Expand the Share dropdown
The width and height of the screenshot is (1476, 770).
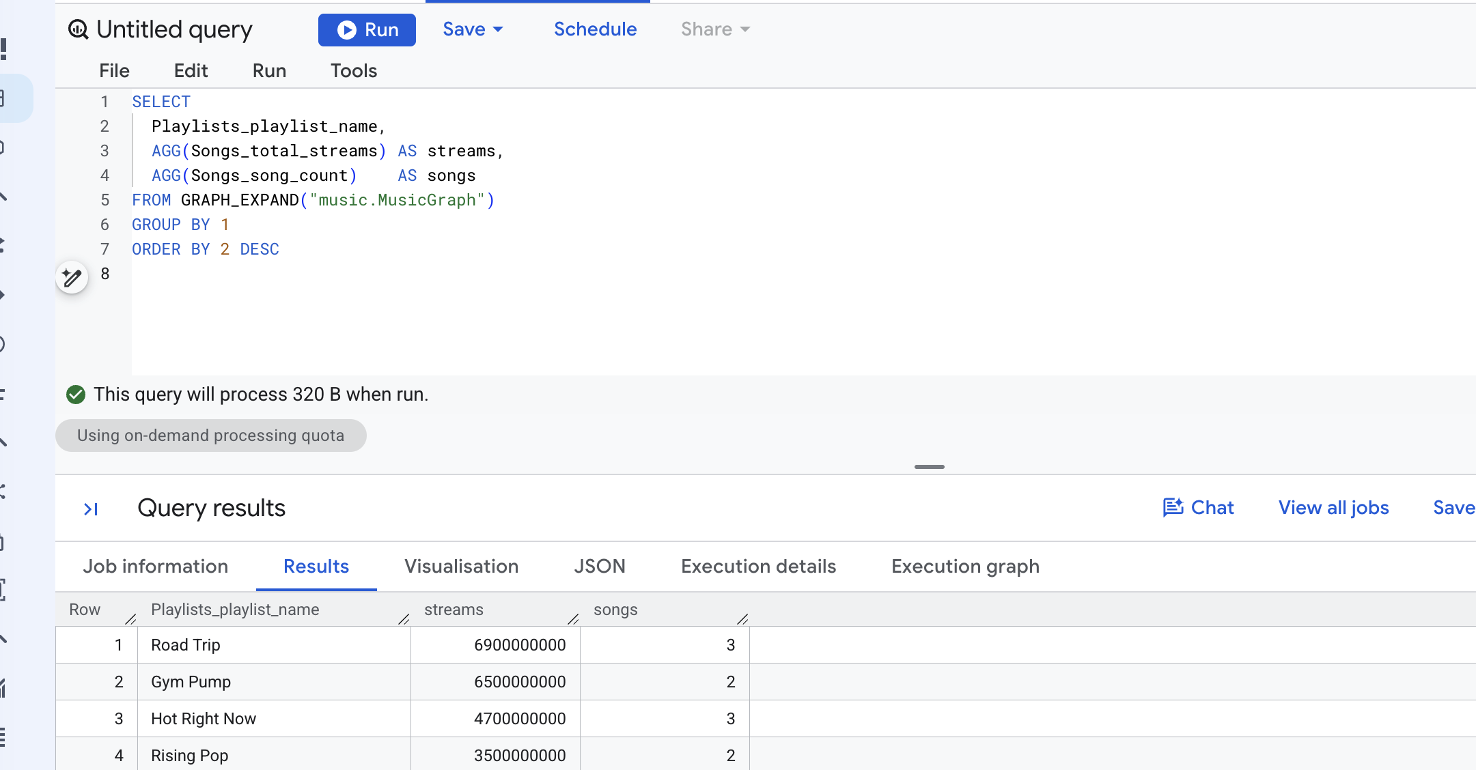(715, 29)
